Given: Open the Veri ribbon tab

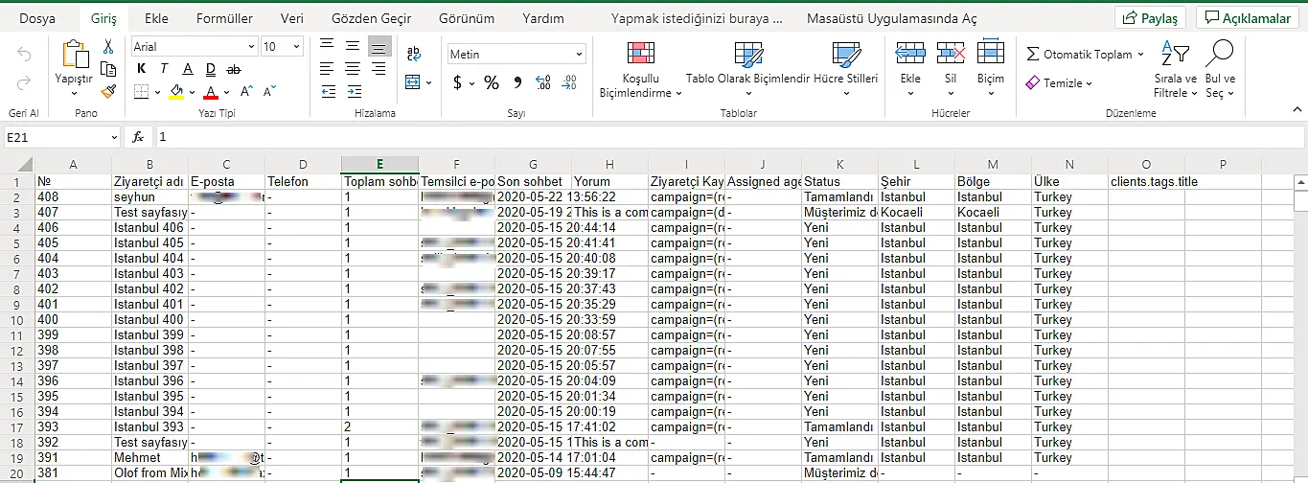Looking at the screenshot, I should click(x=292, y=18).
